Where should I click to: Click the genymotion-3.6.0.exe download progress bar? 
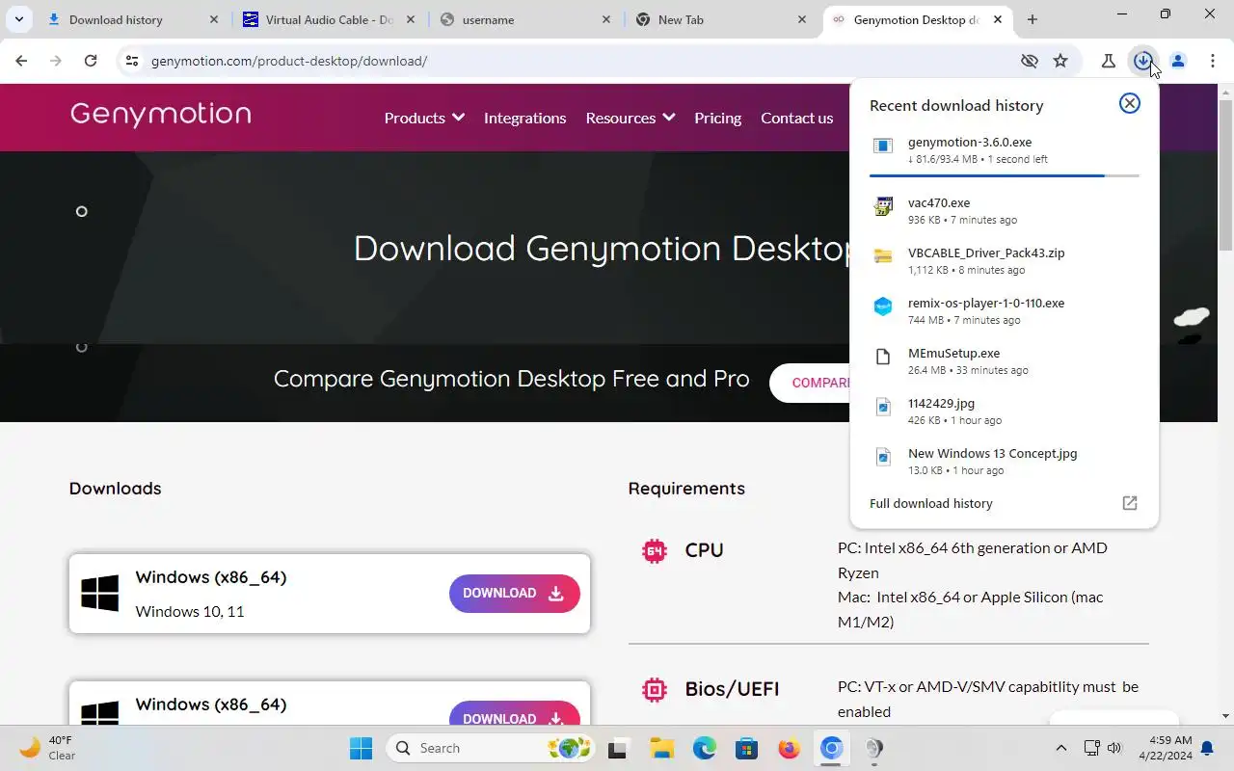click(1004, 175)
